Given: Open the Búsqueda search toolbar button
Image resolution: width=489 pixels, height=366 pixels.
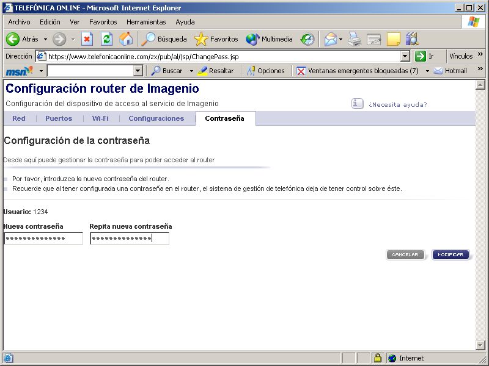Looking at the screenshot, I should pos(164,39).
